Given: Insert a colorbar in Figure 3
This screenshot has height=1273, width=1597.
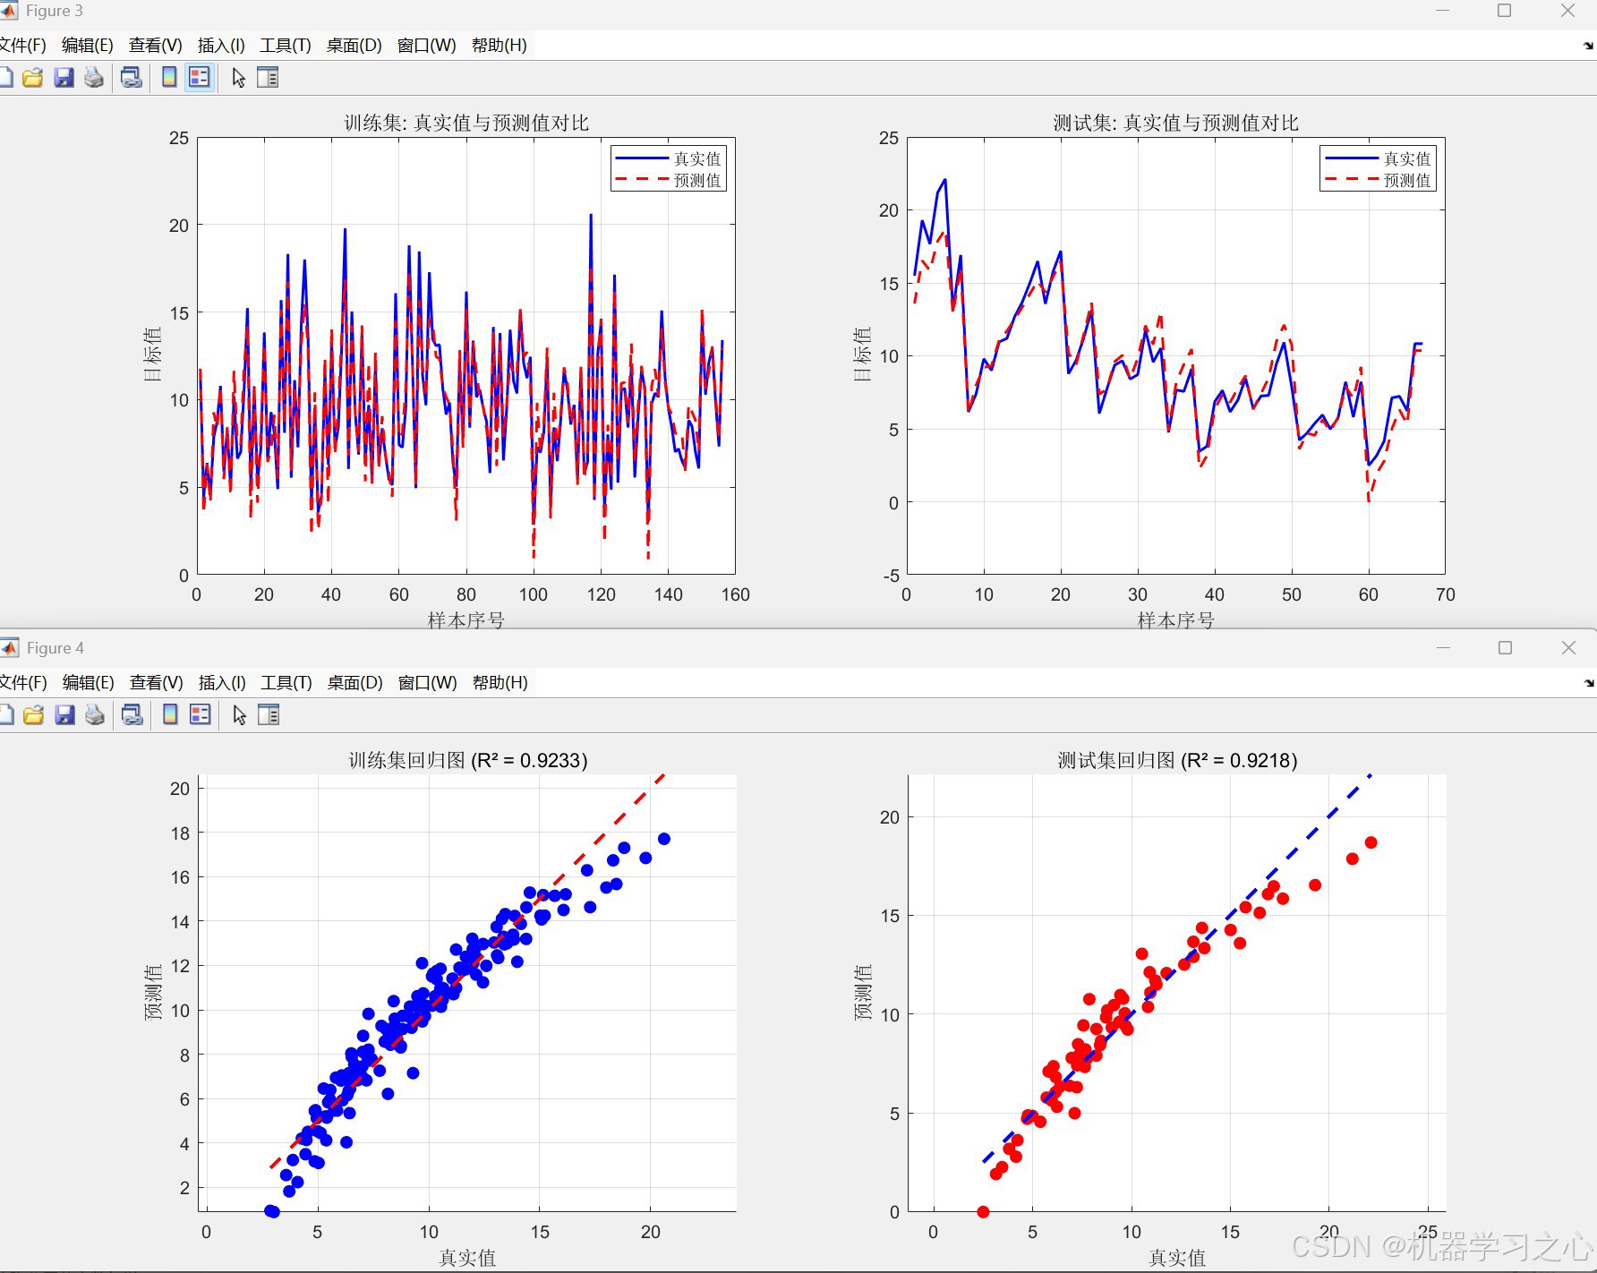Looking at the screenshot, I should tap(169, 78).
